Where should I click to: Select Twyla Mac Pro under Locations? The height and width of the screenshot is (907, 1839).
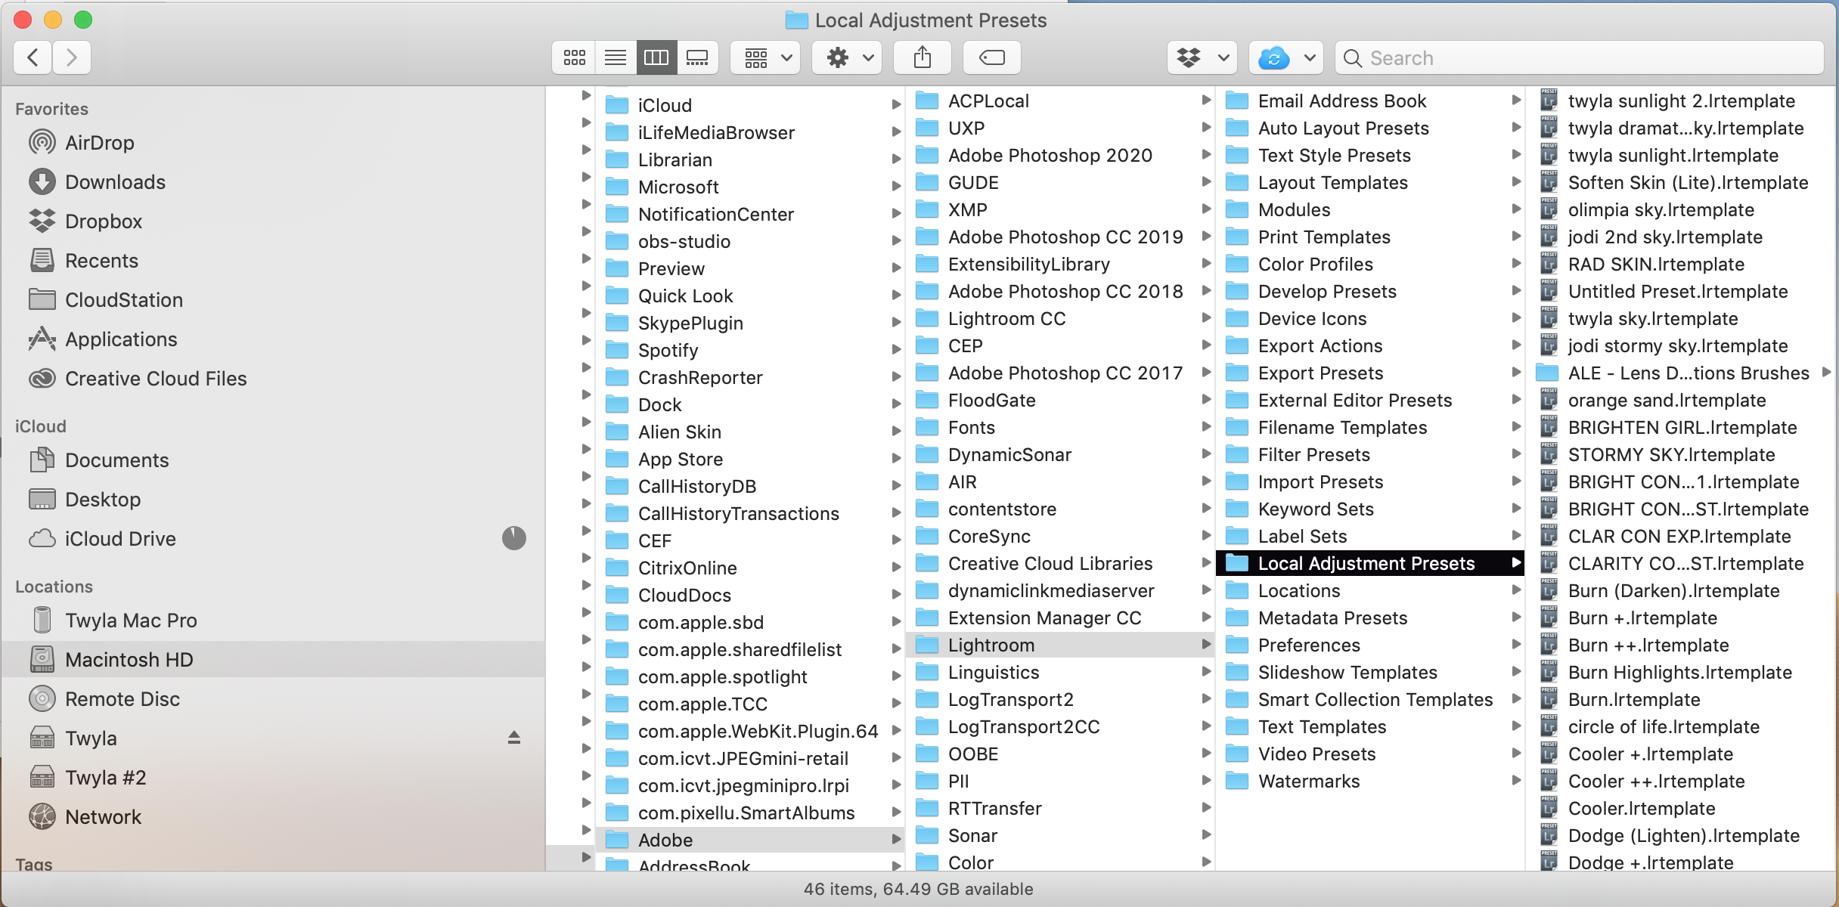click(x=131, y=621)
